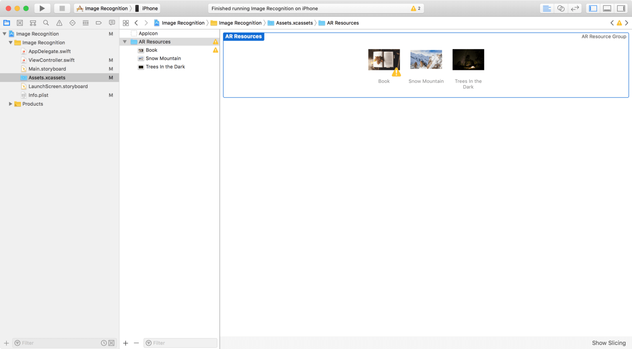Collapse the AR Resources group
Viewport: 632px width, 349px height.
(x=125, y=42)
